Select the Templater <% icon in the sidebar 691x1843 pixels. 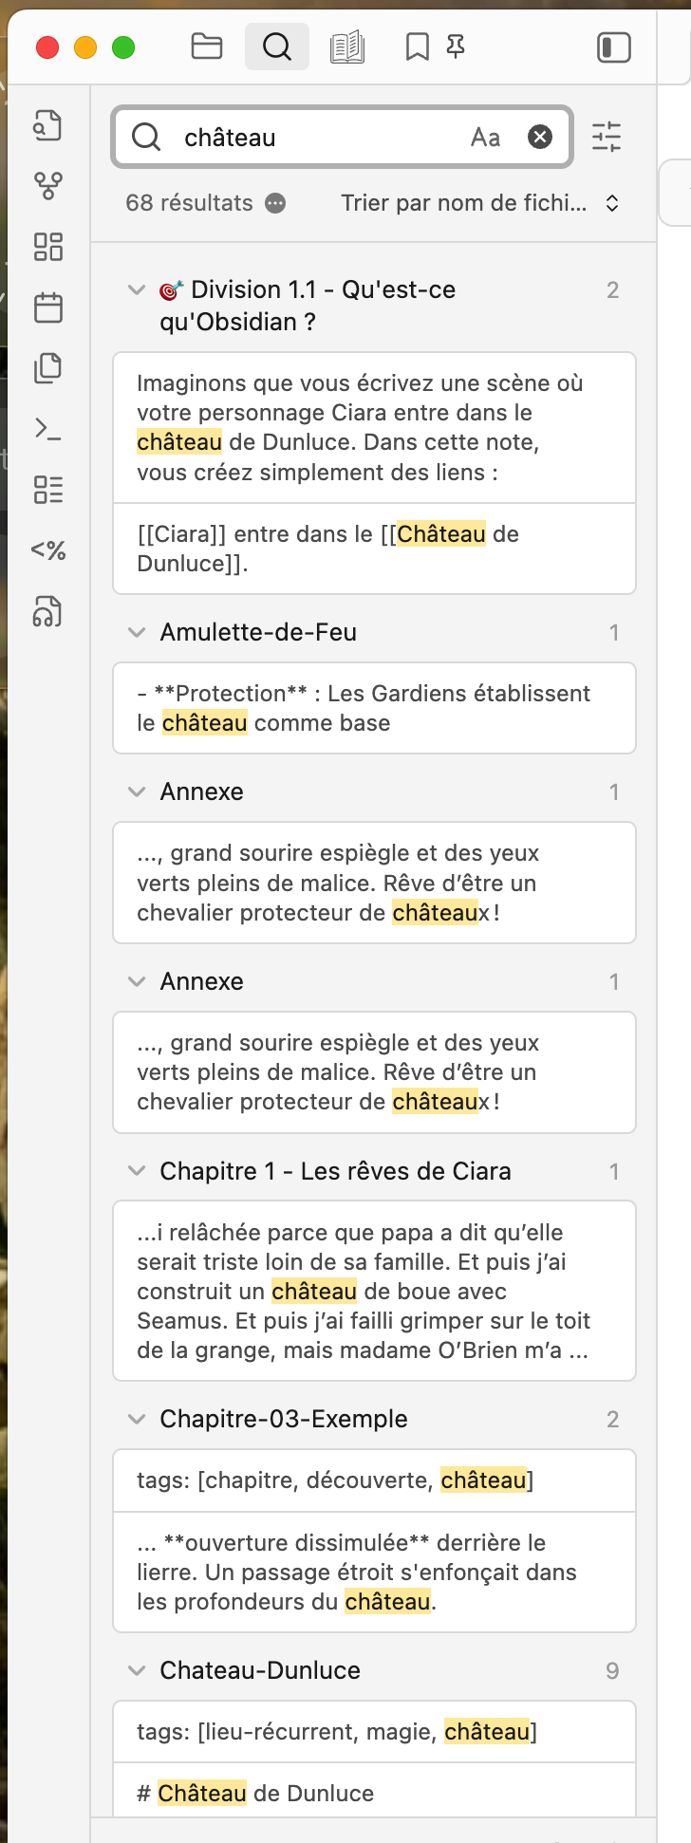[47, 550]
